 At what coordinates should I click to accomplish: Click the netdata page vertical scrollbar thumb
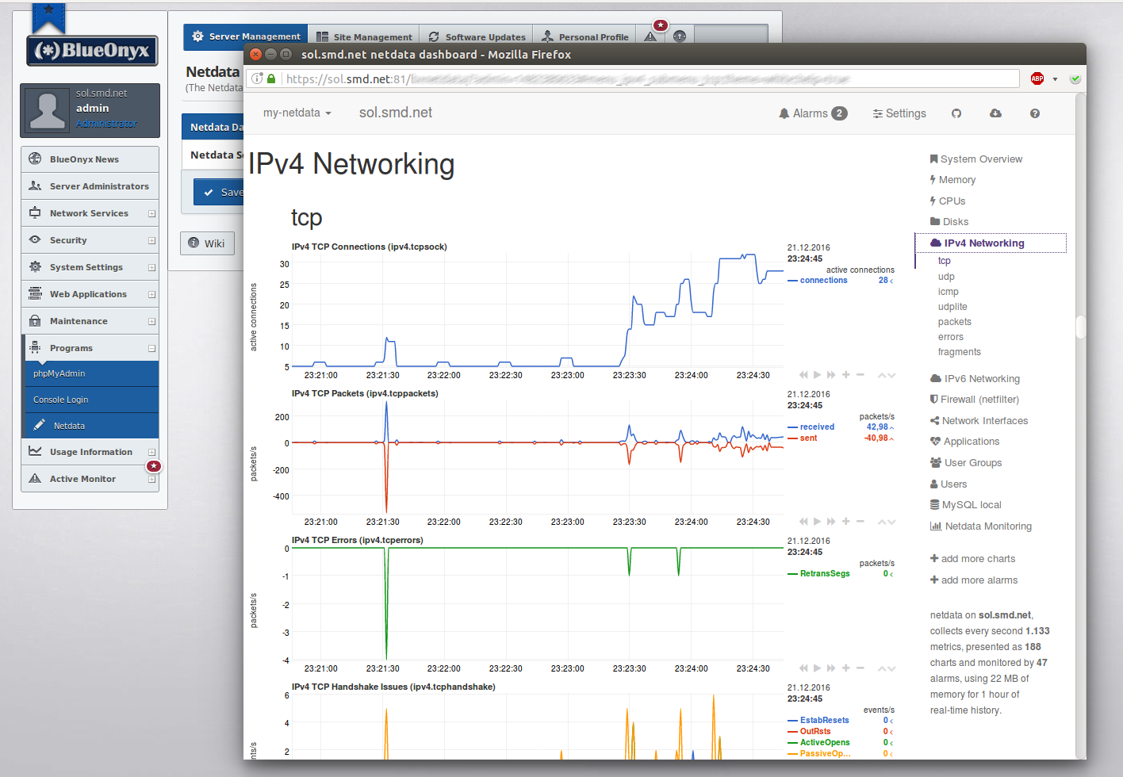click(x=1080, y=327)
